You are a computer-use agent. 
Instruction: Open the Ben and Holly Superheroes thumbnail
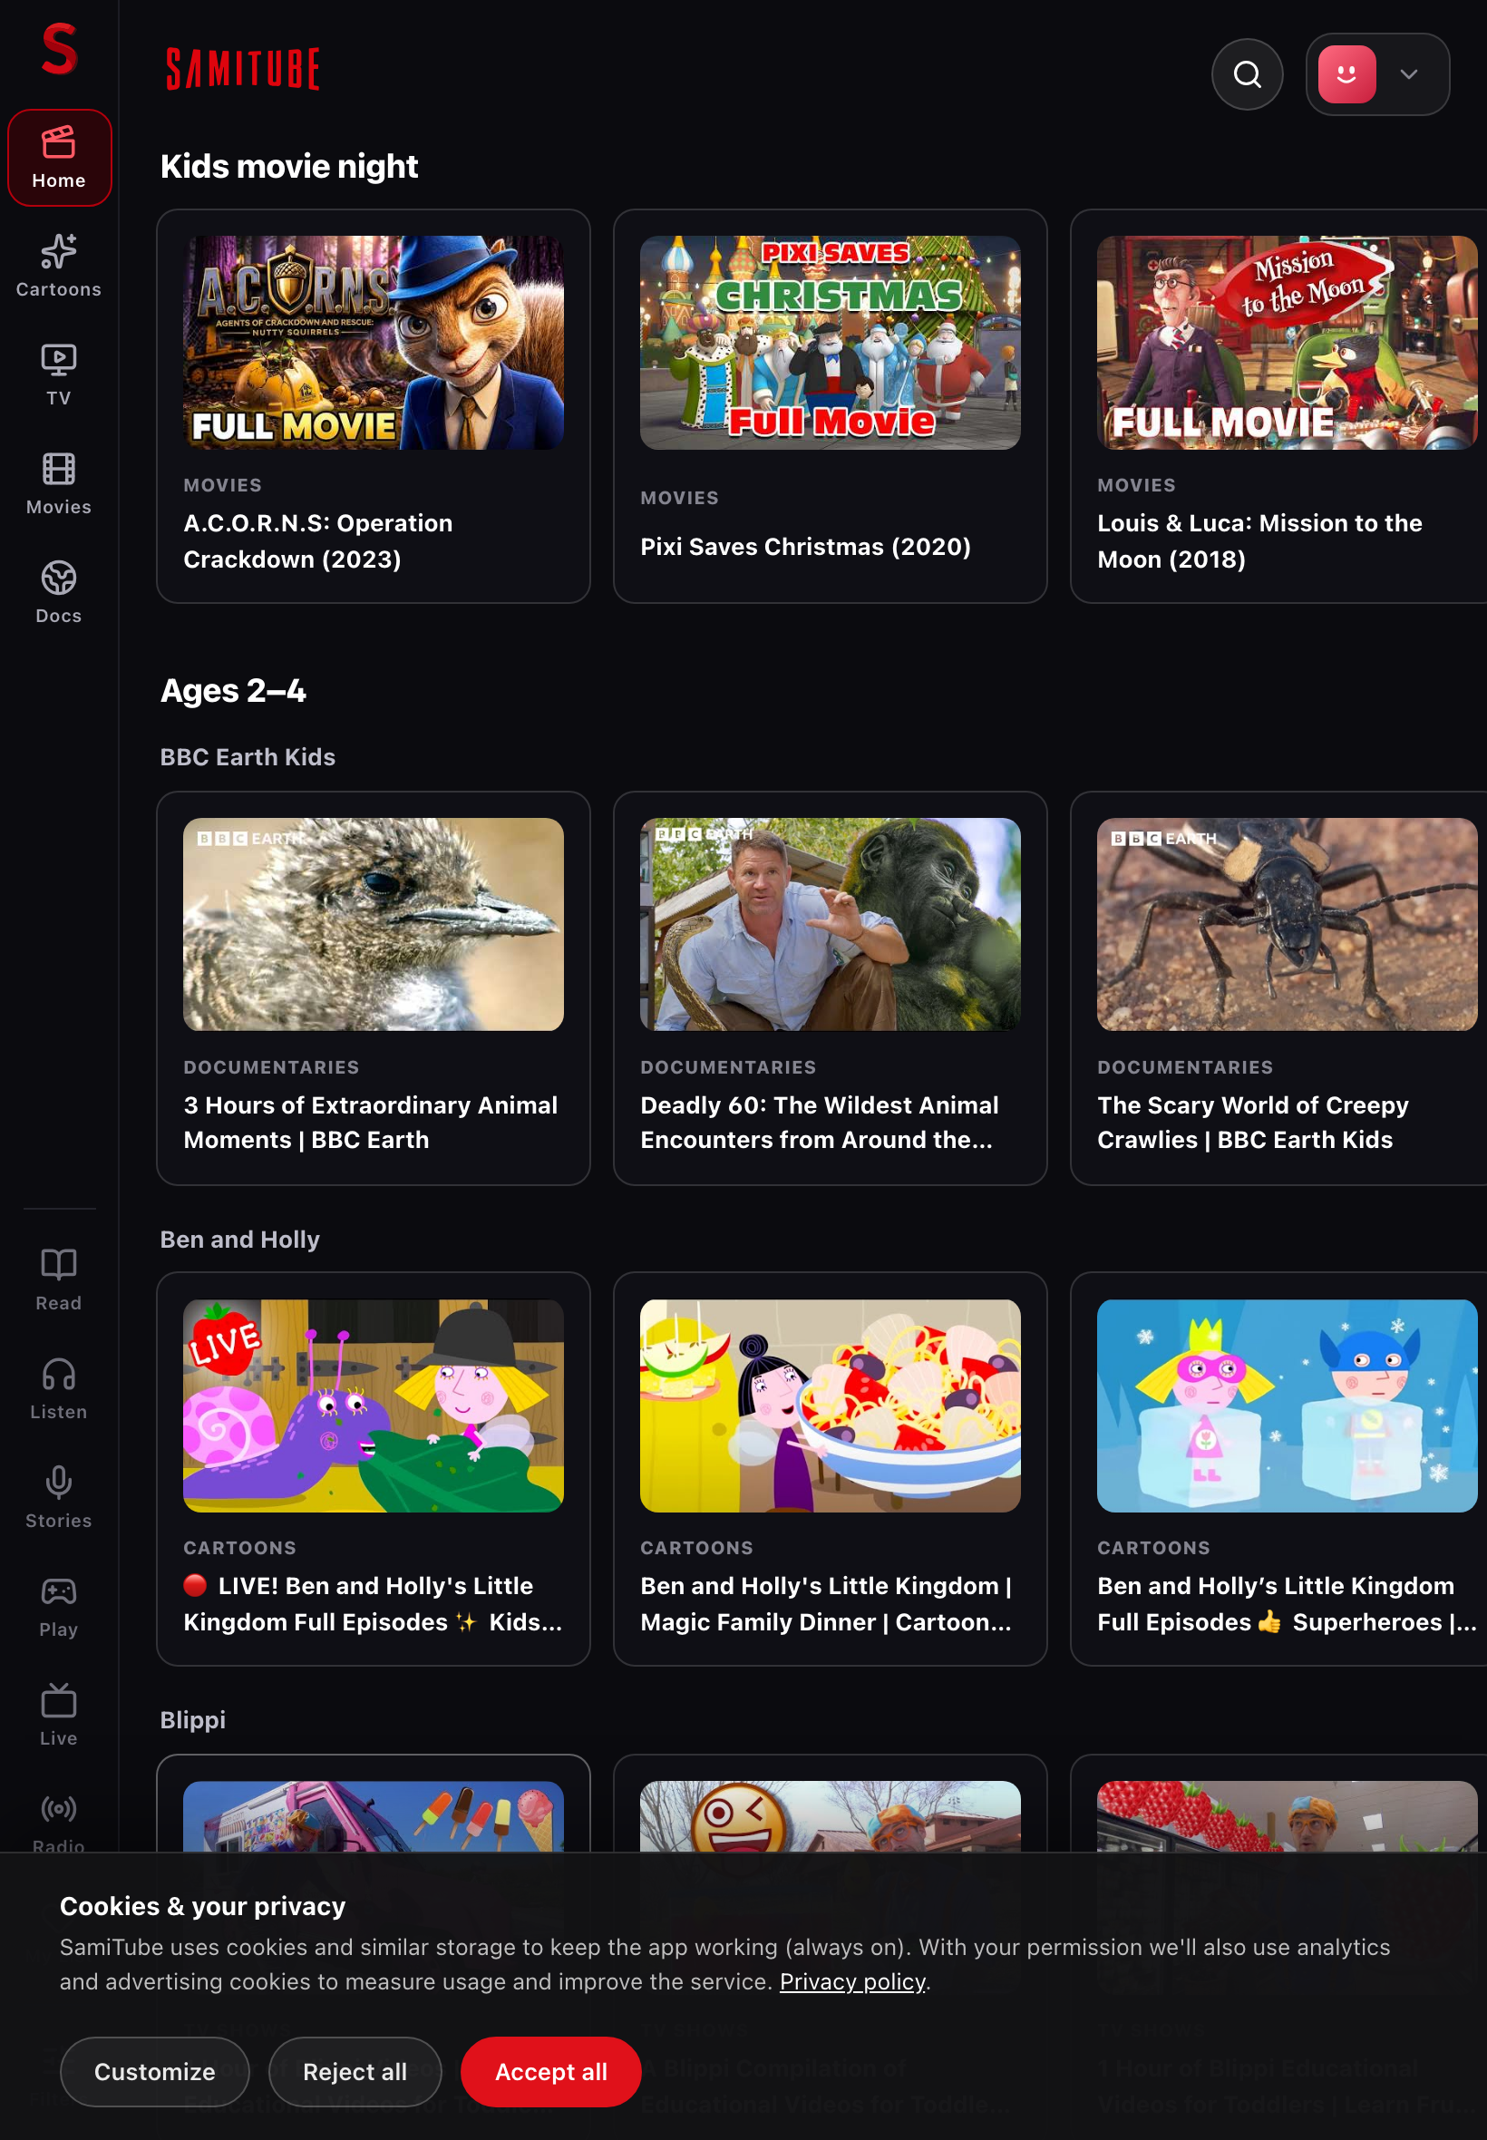(1287, 1405)
